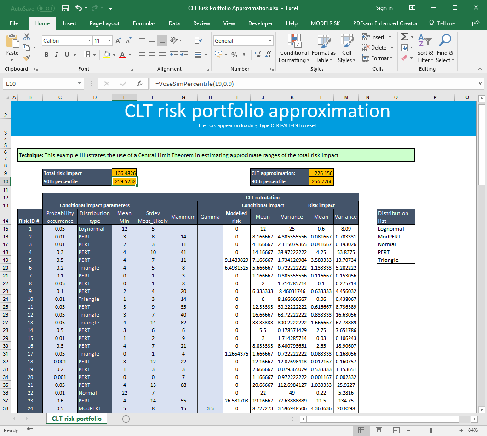
Task: Apply Conditional Formatting
Action: click(x=294, y=48)
